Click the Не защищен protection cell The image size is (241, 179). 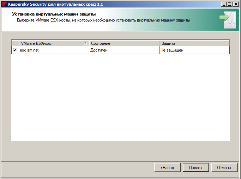click(194, 50)
